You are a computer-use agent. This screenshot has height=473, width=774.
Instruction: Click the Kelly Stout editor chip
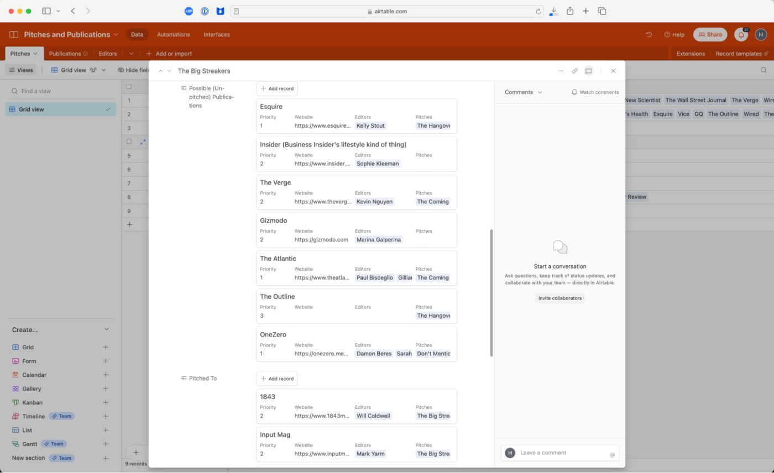click(370, 125)
